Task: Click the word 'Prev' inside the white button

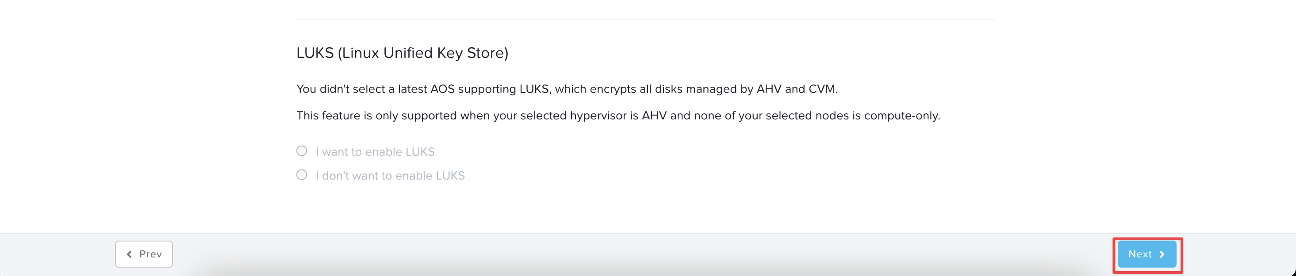Action: pyautogui.click(x=150, y=254)
